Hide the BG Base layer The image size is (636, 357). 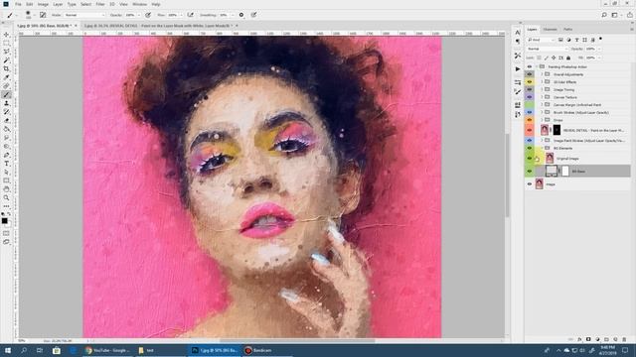tap(529, 172)
